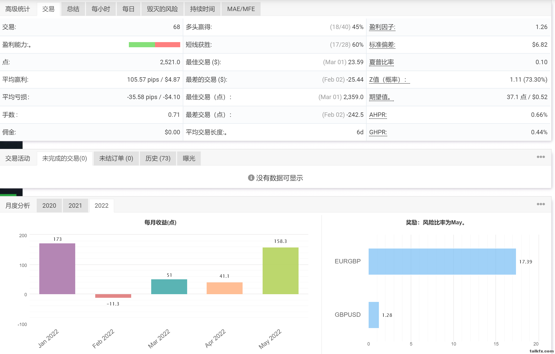Click the Feb 2022 negative bar
Viewport: 555px width, 354px height.
click(x=113, y=296)
